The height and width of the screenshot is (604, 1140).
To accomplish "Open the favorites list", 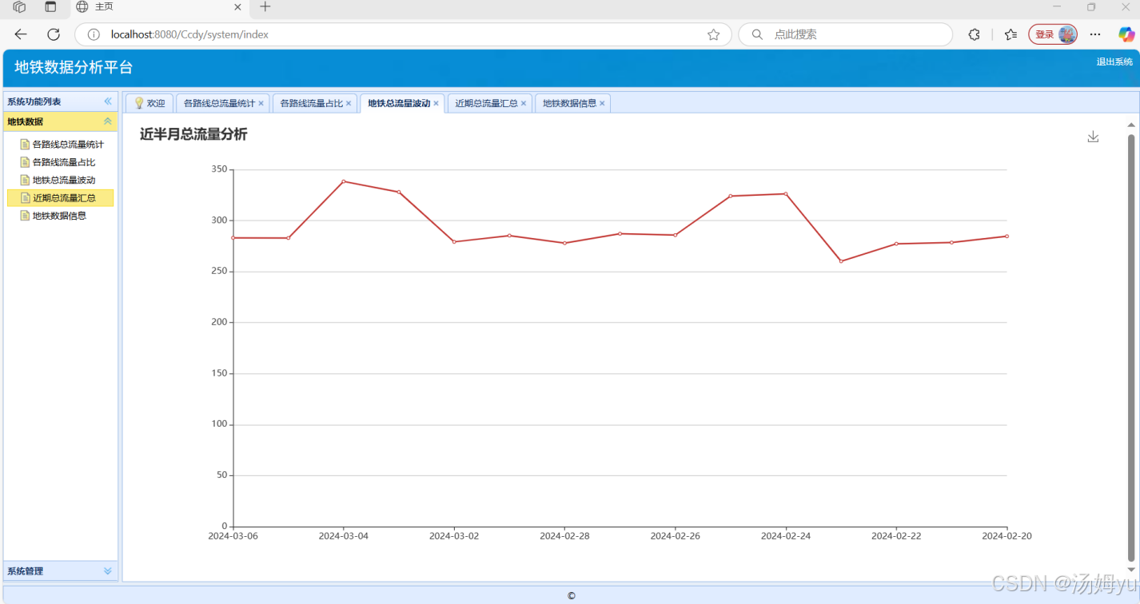I will pos(1010,34).
